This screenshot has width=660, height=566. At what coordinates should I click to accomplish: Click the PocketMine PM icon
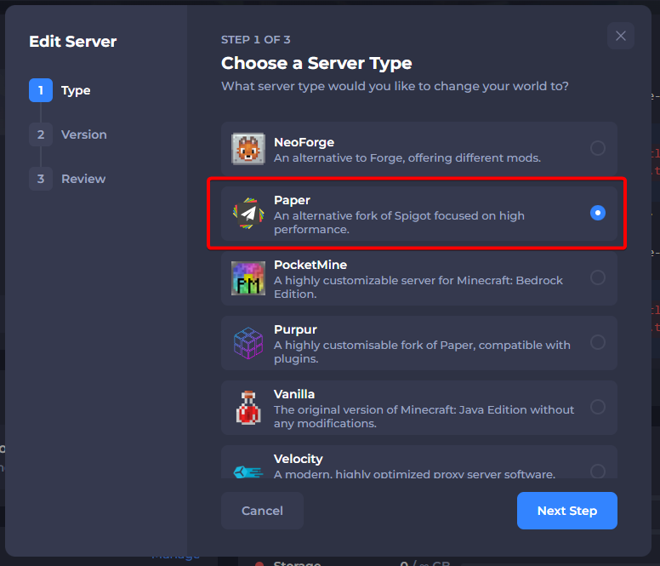(247, 278)
